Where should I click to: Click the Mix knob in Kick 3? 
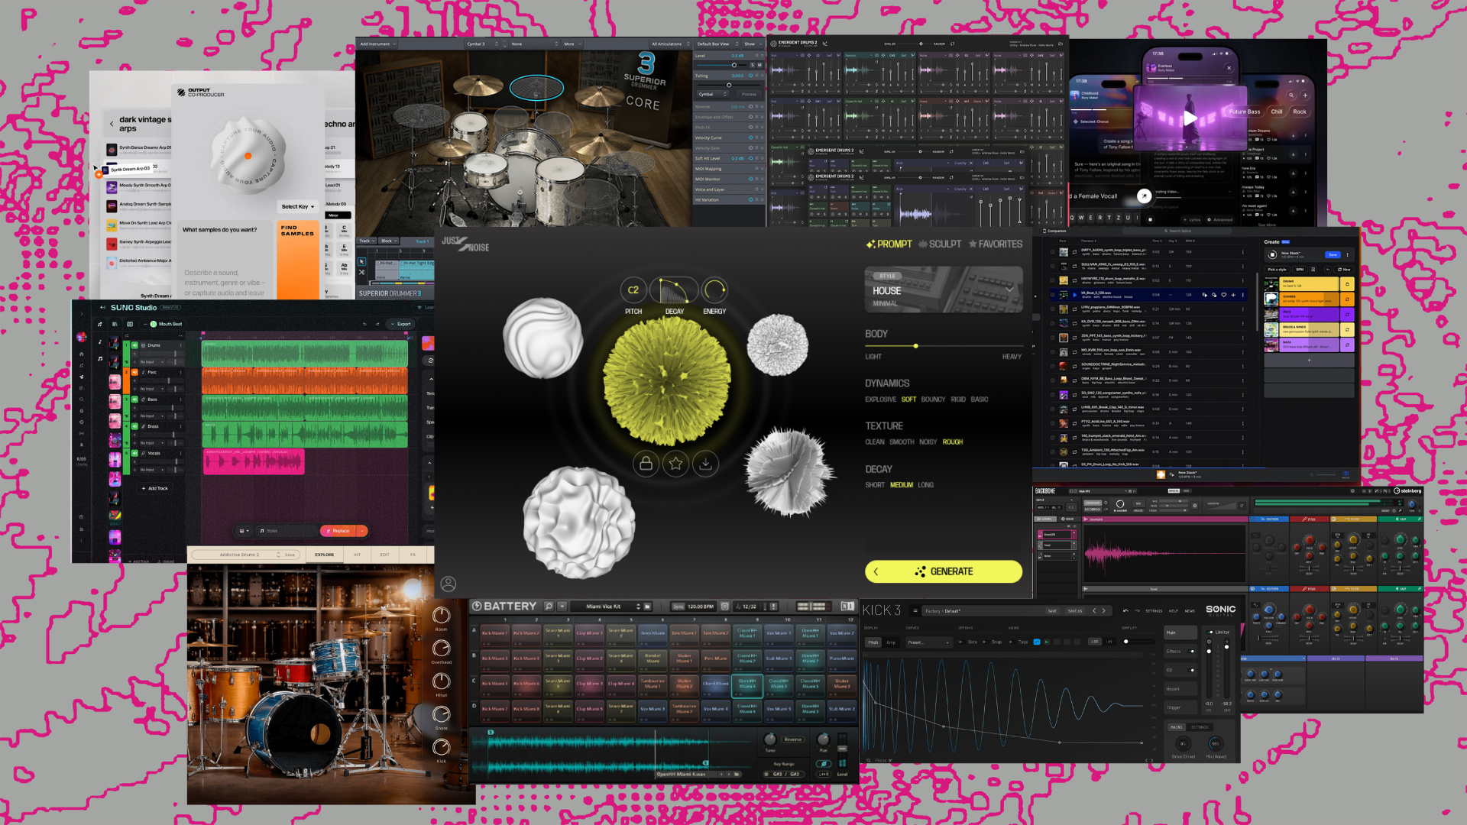1215,744
